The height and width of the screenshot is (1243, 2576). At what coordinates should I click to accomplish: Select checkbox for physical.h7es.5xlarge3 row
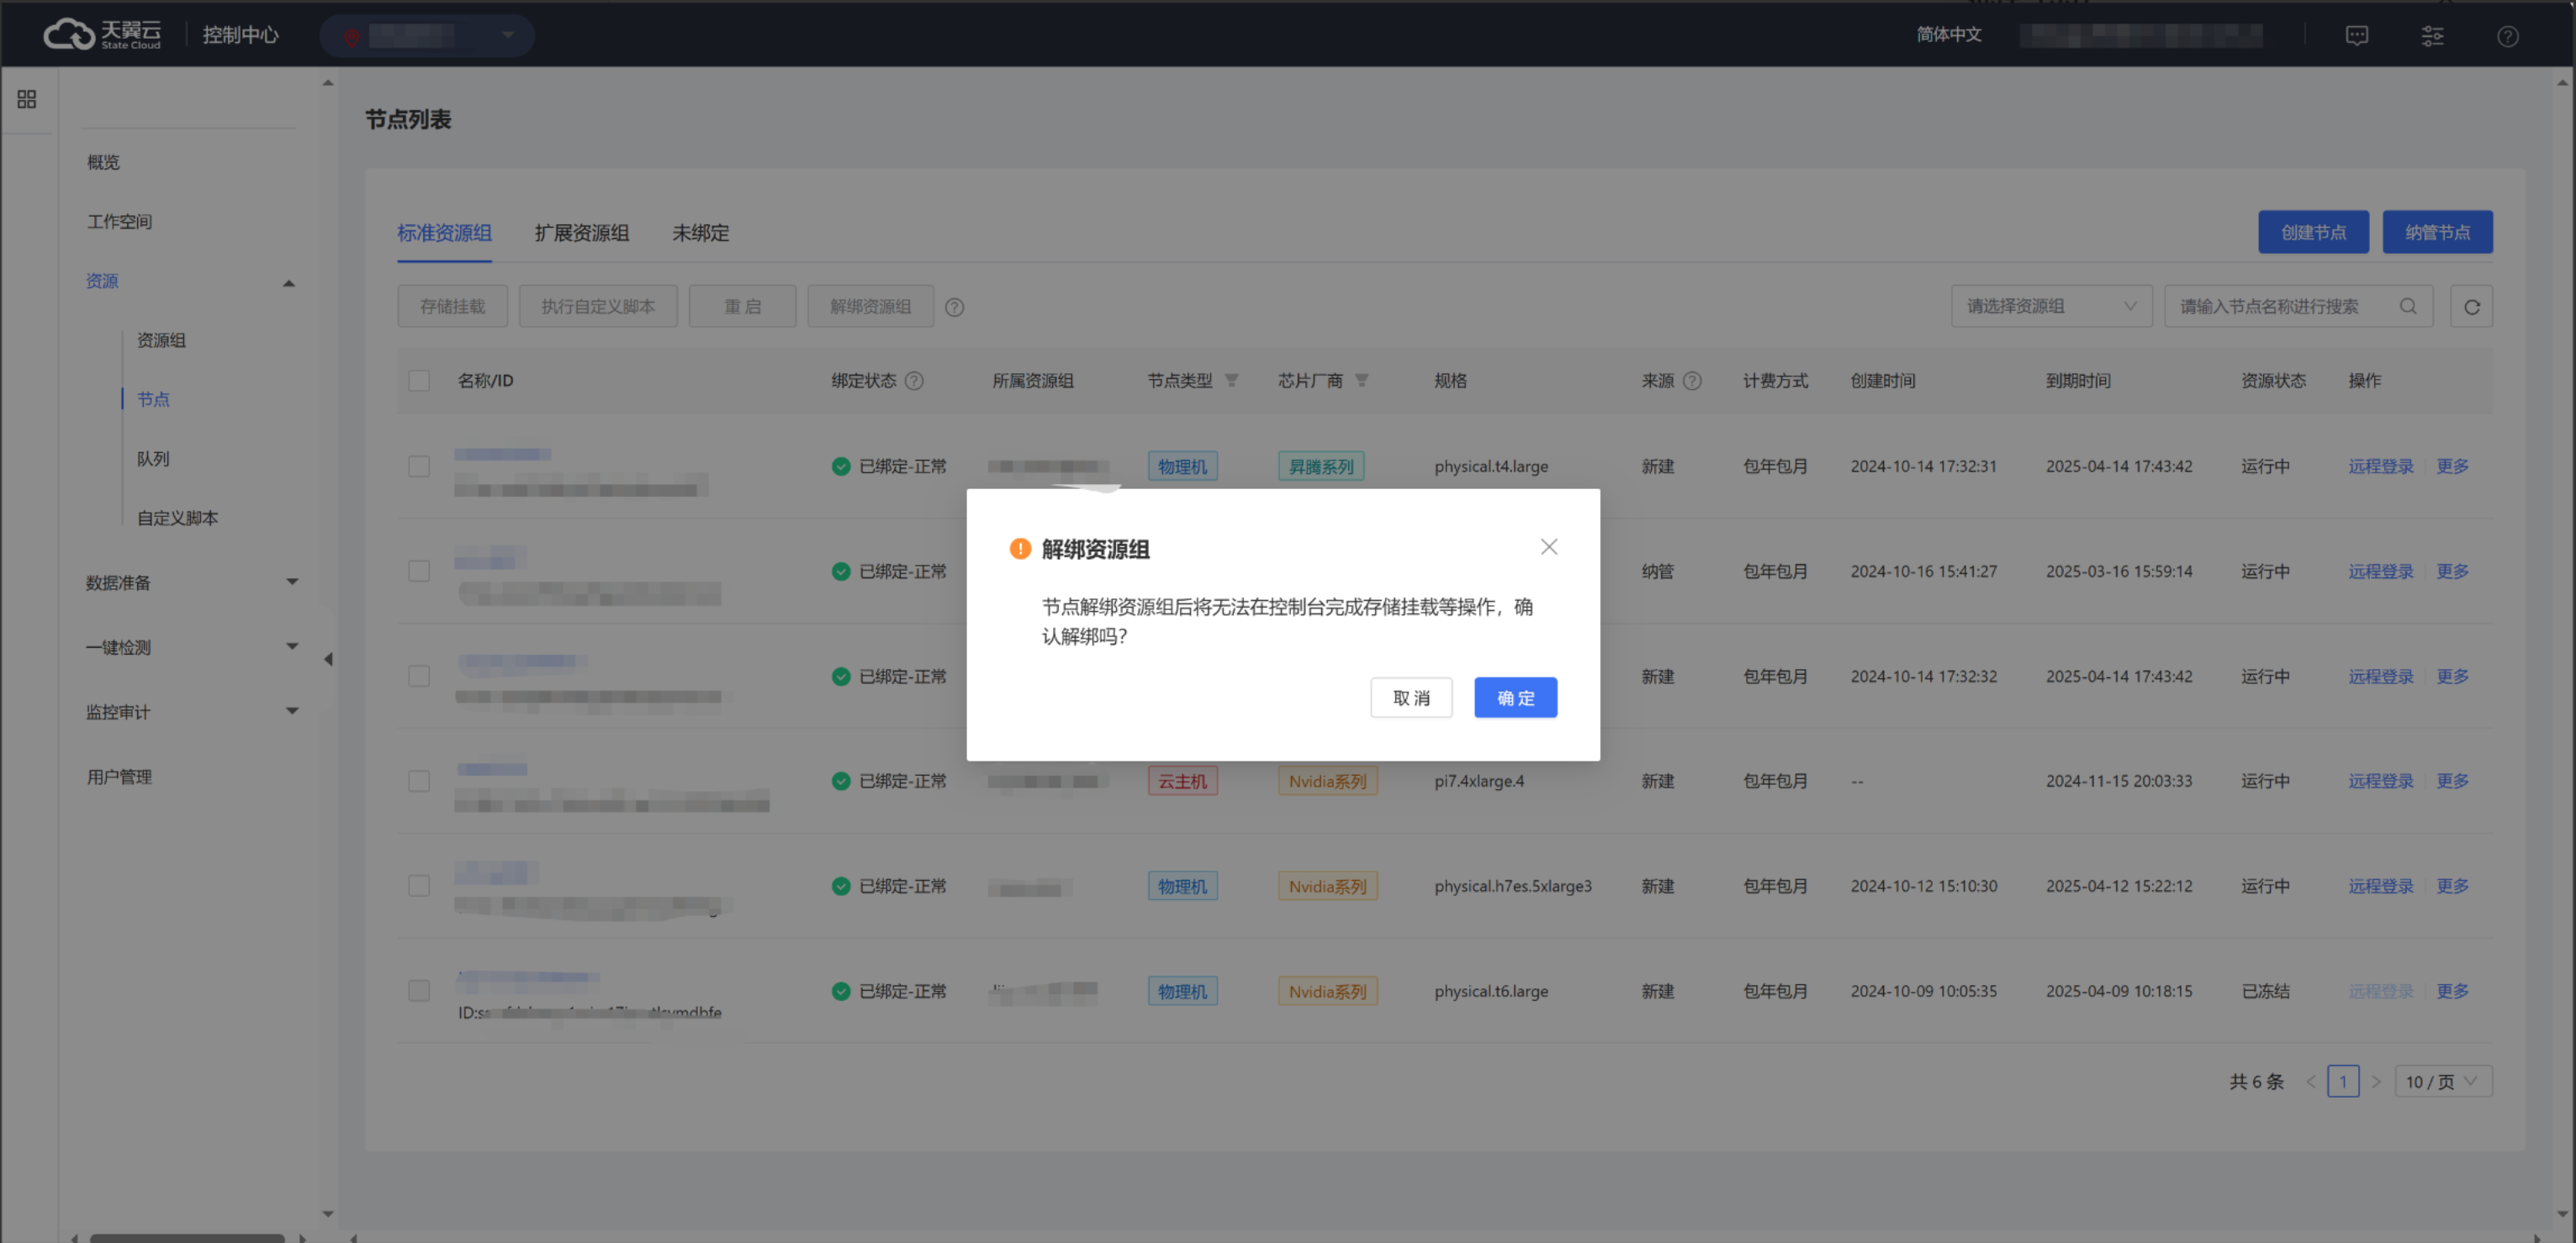coord(419,887)
